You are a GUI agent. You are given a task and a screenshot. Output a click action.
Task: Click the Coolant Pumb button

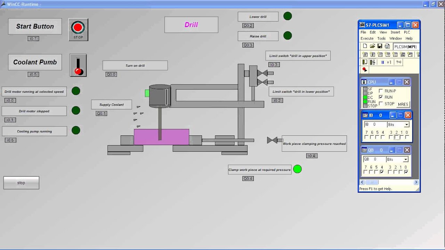[x=35, y=62]
